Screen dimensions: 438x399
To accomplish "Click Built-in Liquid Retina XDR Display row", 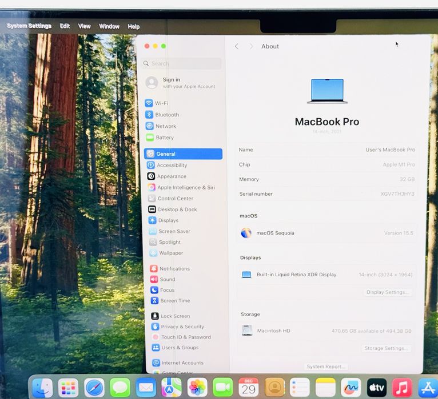I will pyautogui.click(x=326, y=275).
